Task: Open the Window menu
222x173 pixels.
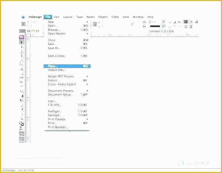Action: [138, 17]
